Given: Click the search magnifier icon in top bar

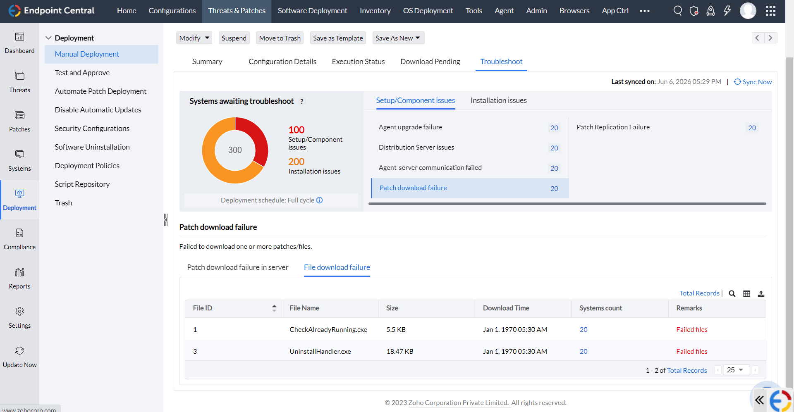Looking at the screenshot, I should tap(677, 11).
